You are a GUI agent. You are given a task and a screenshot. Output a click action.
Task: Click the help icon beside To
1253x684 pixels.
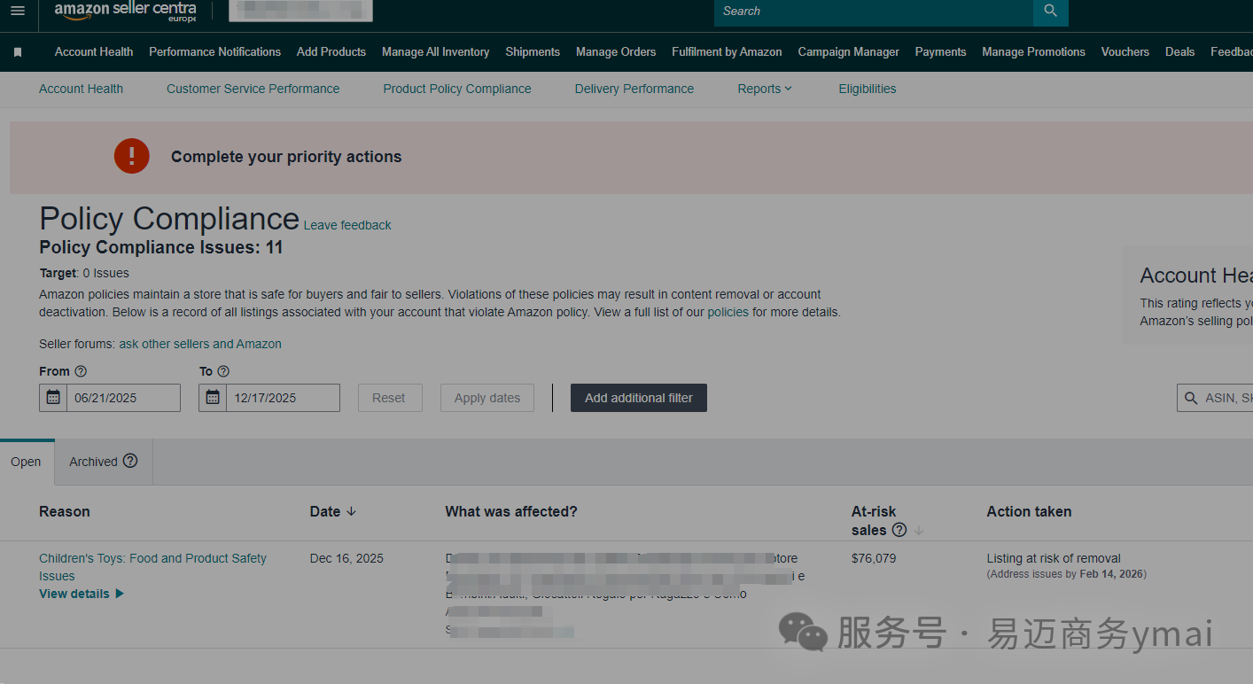(223, 371)
